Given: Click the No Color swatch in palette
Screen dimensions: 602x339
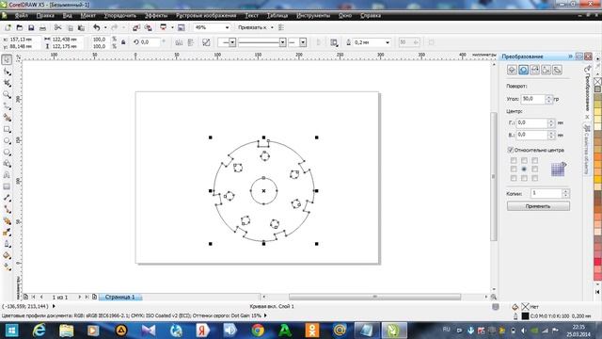Looking at the screenshot, I should 597,82.
